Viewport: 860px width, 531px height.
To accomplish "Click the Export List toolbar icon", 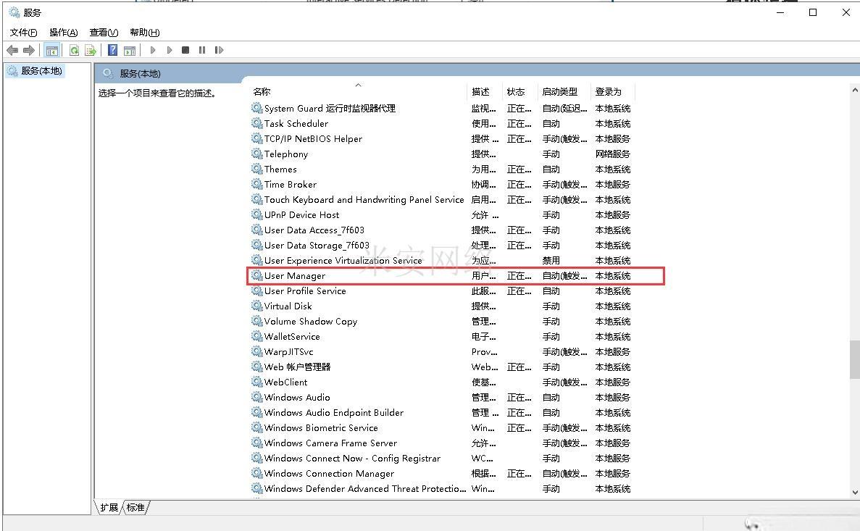I will (91, 50).
